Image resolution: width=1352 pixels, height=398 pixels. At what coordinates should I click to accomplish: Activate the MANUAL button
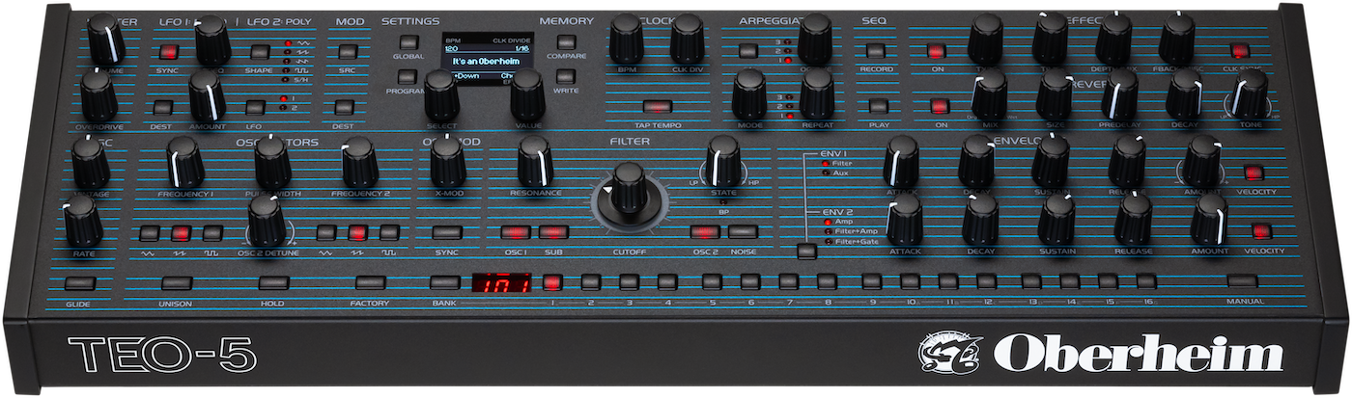[x=1243, y=282]
